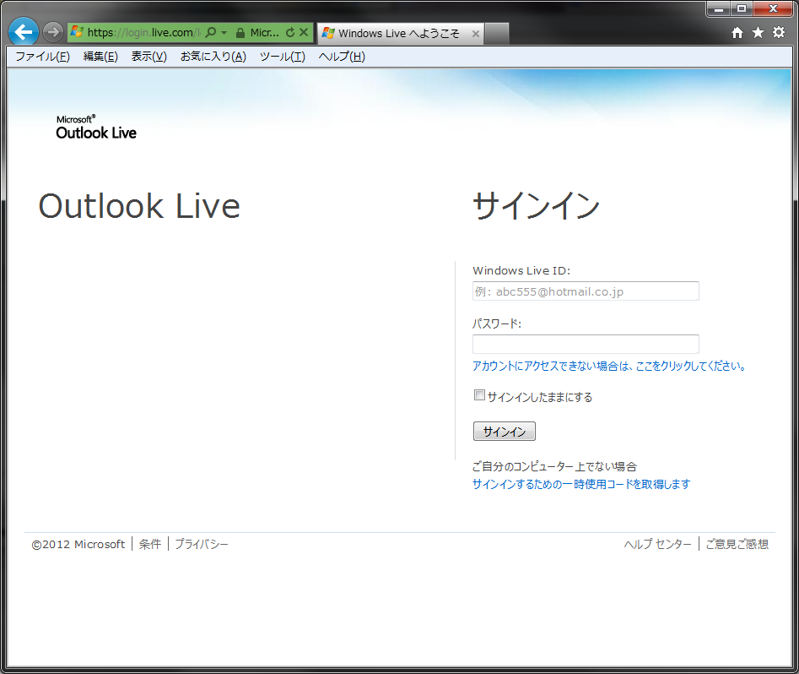Click the プライバシー footer link

[202, 545]
